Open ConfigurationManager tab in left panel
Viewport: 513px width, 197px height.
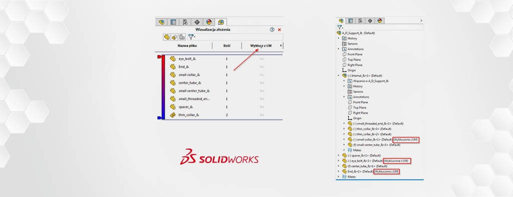pos(185,22)
